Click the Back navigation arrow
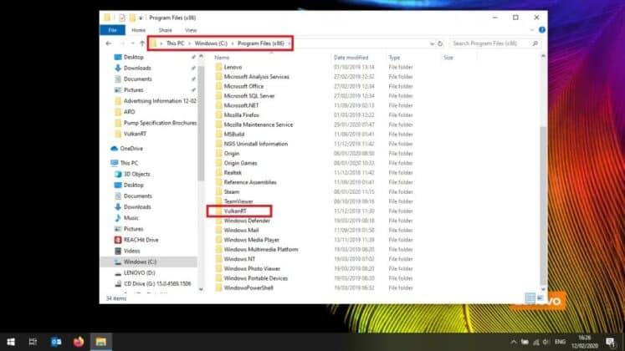 click(109, 43)
